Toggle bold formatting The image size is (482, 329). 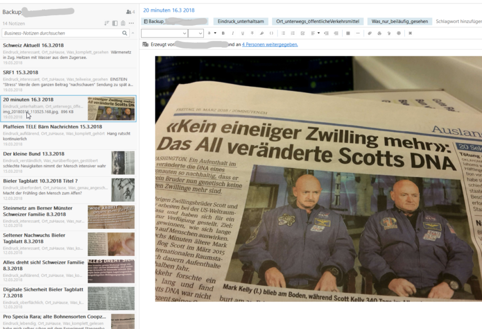pos(223,33)
